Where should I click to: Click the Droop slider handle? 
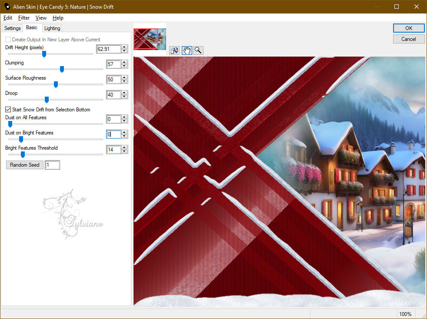47,100
